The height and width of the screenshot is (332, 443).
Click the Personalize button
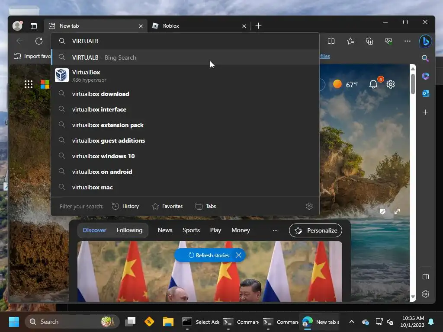pos(315,230)
